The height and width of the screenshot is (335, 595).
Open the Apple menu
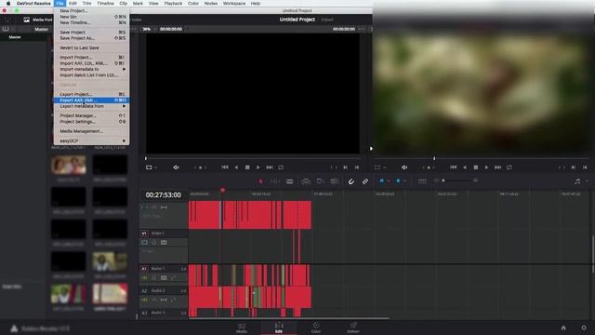coord(8,4)
